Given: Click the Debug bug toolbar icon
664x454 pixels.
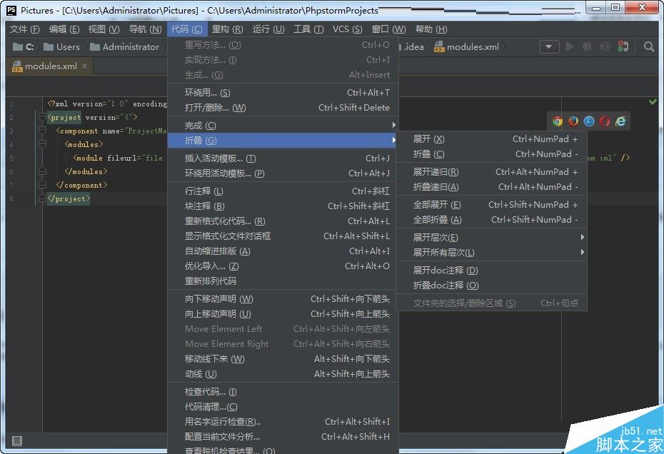Looking at the screenshot, I should 588,46.
